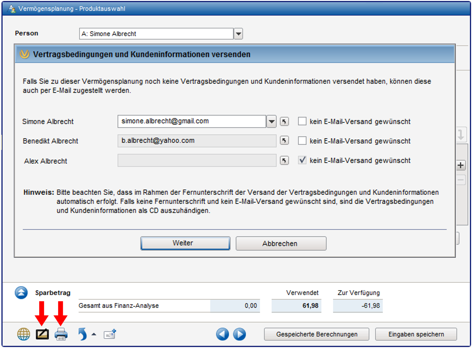The height and width of the screenshot is (349, 473).
Task: Click the printer icon
Action: [x=61, y=334]
